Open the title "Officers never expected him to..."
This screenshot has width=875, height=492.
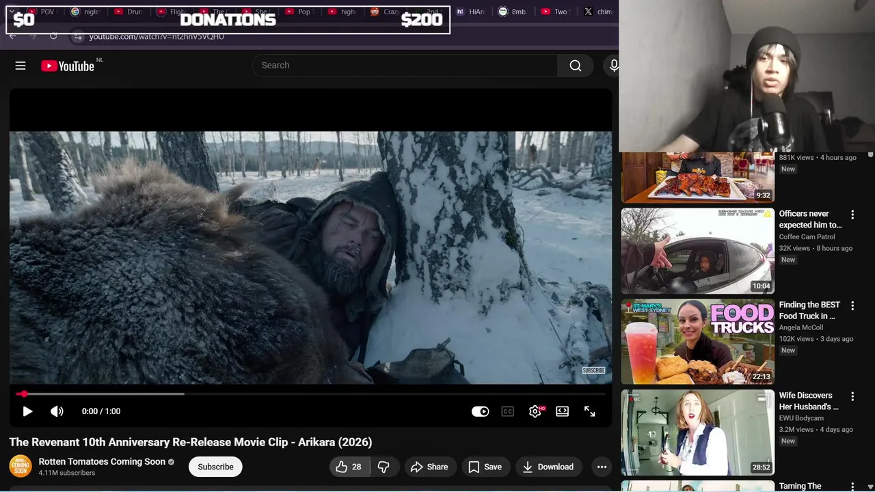point(811,219)
